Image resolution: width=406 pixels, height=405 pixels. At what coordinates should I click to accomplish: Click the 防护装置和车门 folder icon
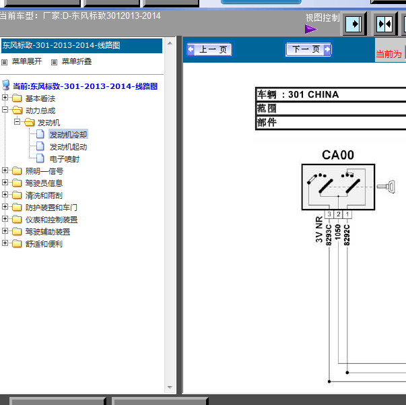(17, 207)
